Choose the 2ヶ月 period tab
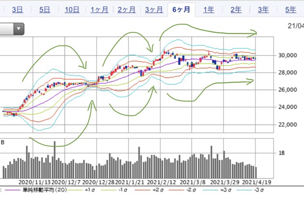This screenshot has width=304, height=201. [126, 10]
